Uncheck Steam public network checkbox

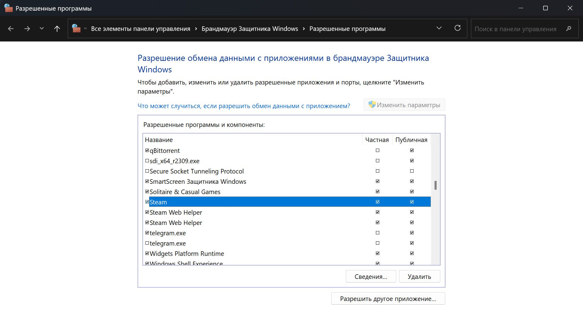point(412,202)
